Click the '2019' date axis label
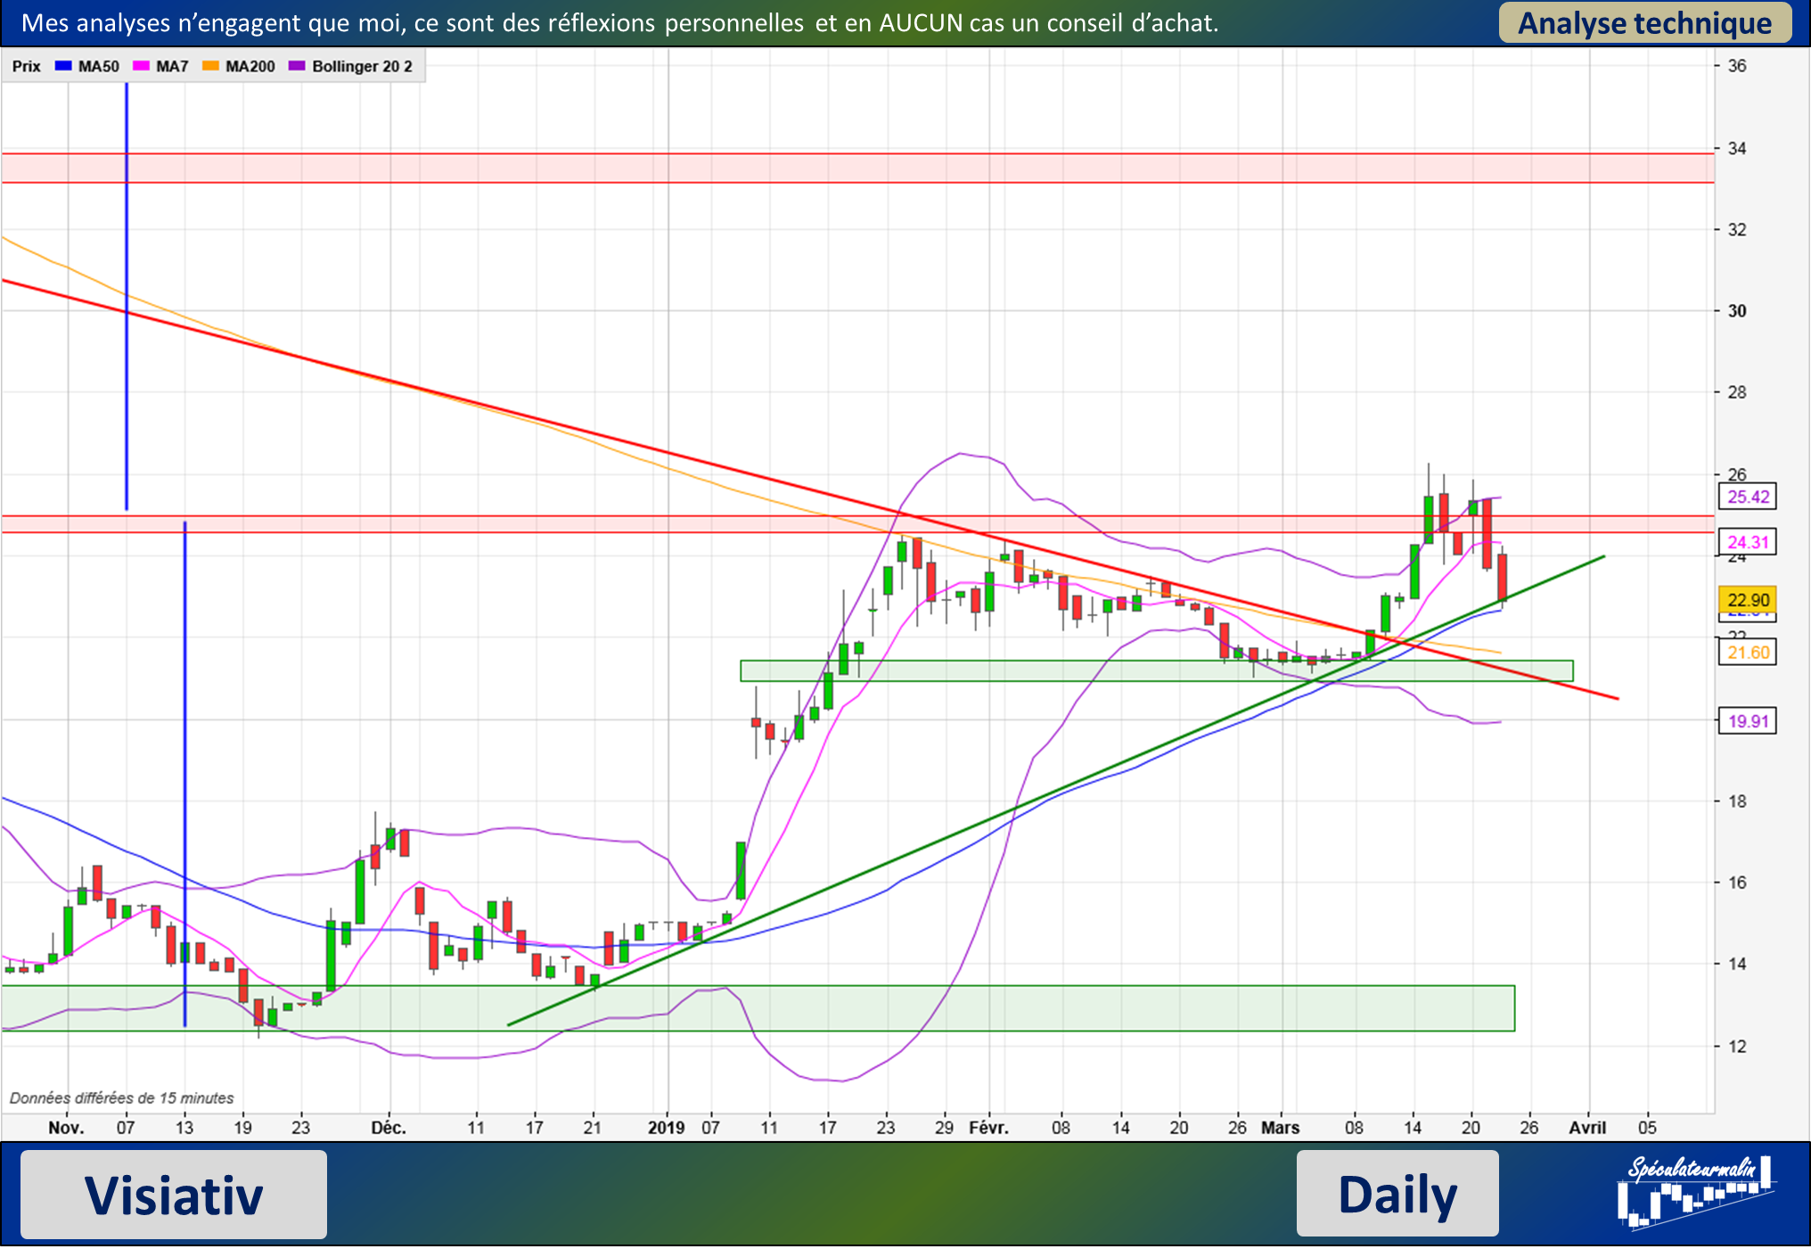Image resolution: width=1811 pixels, height=1257 pixels. [666, 1128]
